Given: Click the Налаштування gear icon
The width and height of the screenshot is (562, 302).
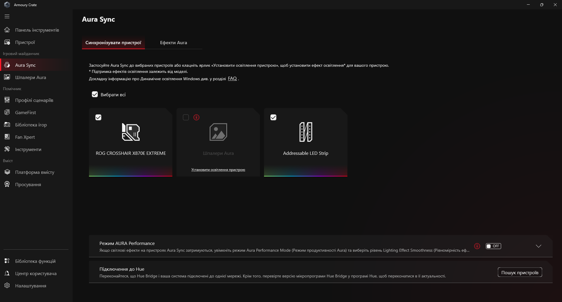Looking at the screenshot, I should click(x=7, y=286).
